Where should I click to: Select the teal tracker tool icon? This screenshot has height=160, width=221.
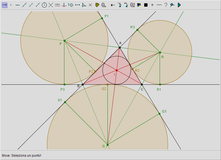click(172, 5)
